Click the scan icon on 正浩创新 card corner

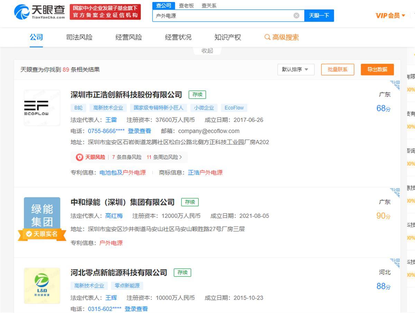pyautogui.click(x=395, y=85)
